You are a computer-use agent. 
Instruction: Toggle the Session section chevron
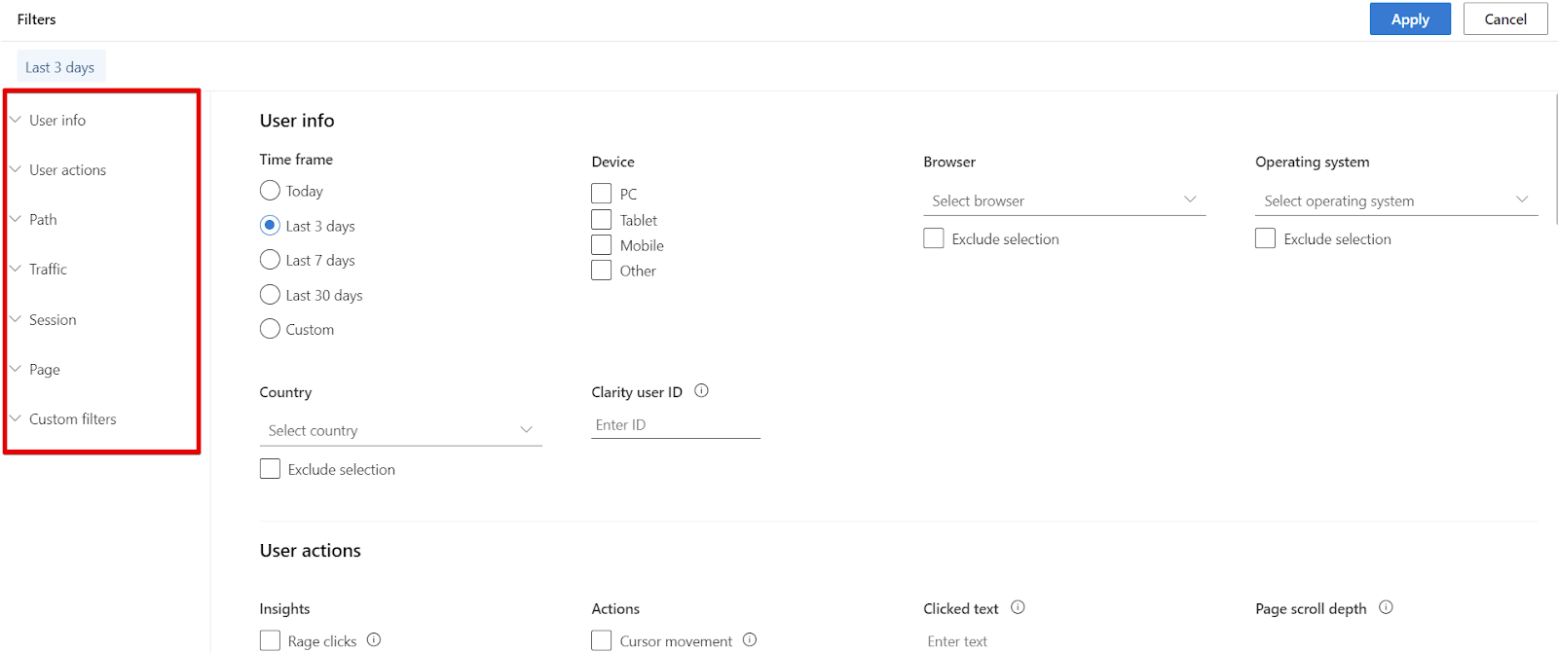tap(16, 319)
